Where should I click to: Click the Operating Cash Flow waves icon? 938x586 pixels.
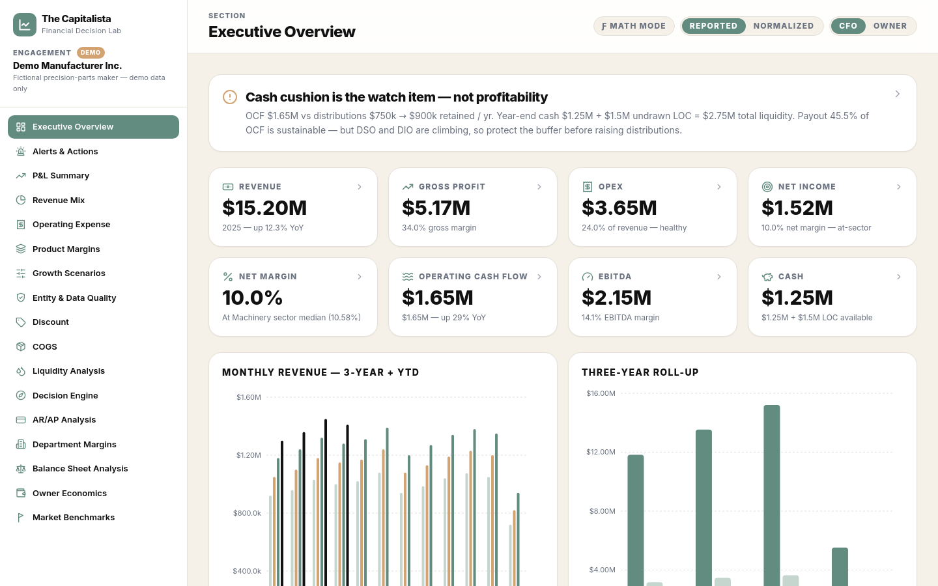coord(408,277)
